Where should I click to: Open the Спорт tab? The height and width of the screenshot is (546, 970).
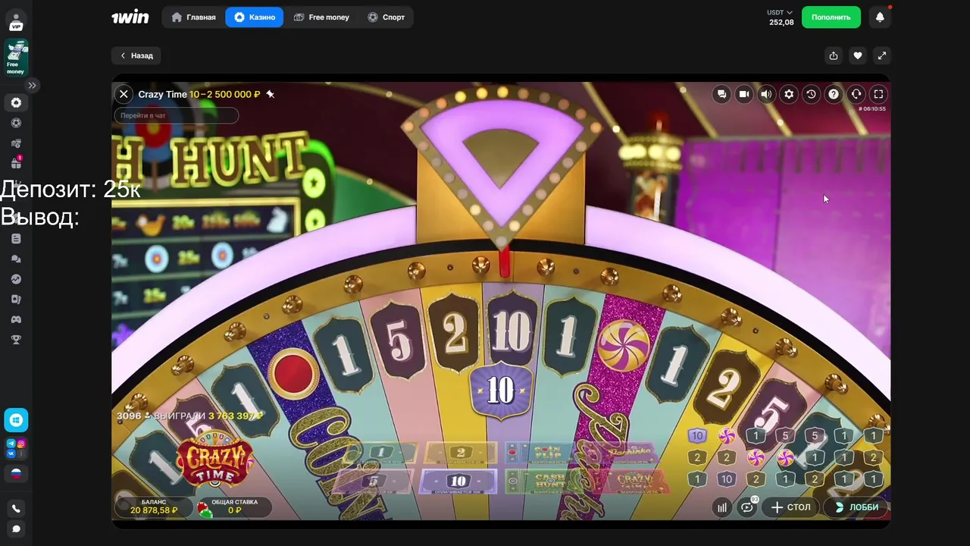coord(386,17)
